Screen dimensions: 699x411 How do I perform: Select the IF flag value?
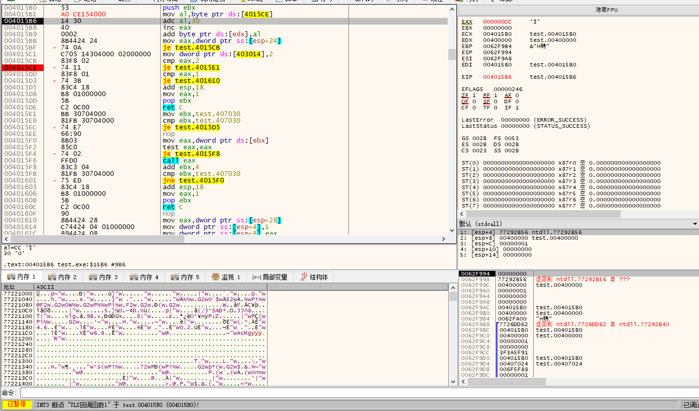pos(516,108)
